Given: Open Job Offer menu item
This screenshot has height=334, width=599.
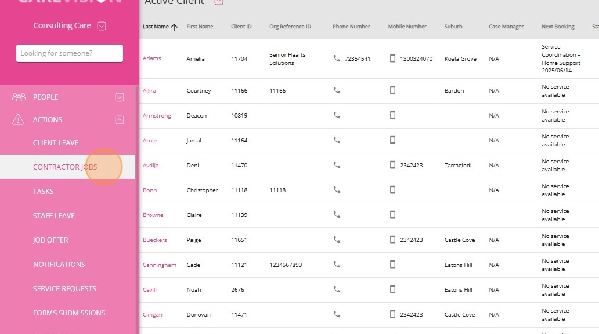Looking at the screenshot, I should pyautogui.click(x=50, y=240).
